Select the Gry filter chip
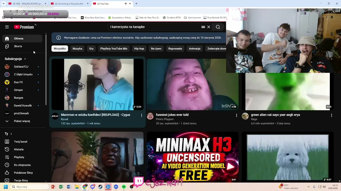This screenshot has width=341, height=191. (91, 49)
